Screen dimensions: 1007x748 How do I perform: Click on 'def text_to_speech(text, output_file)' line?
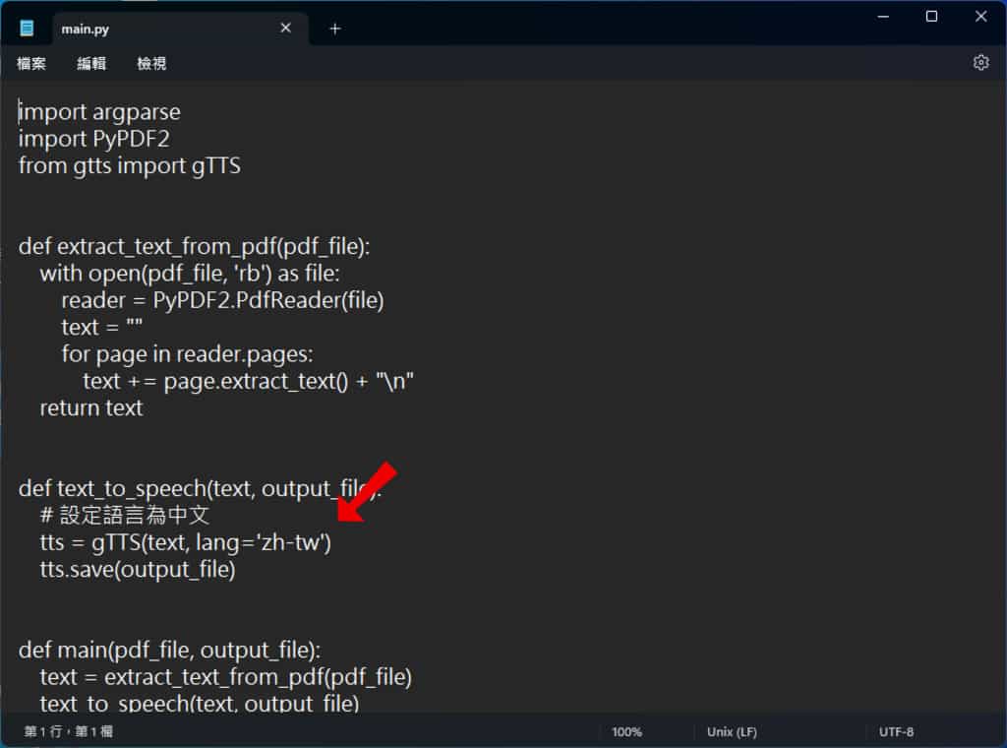pos(200,488)
